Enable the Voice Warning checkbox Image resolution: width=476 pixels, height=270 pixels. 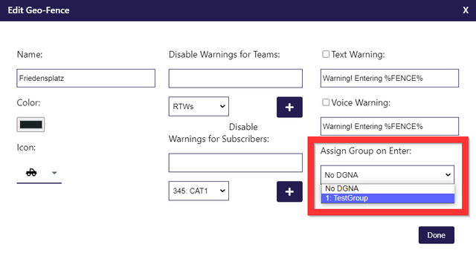coord(326,102)
